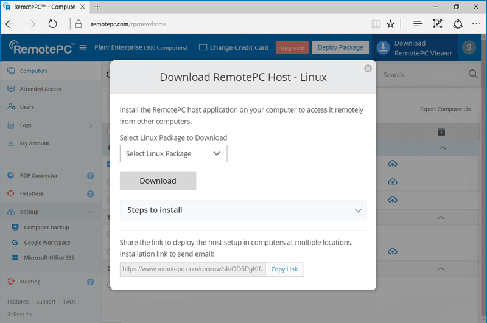Click the HelpDesk help question icon
The height and width of the screenshot is (323, 487).
click(90, 194)
